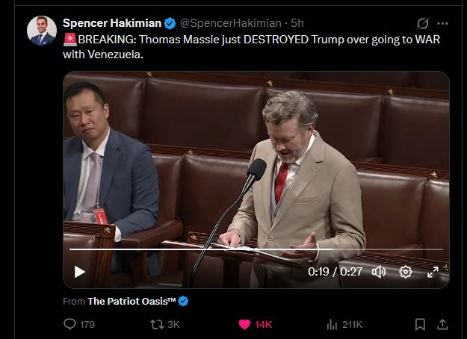Visit The Patriot Oasis source account
467x339 pixels.
click(x=132, y=301)
